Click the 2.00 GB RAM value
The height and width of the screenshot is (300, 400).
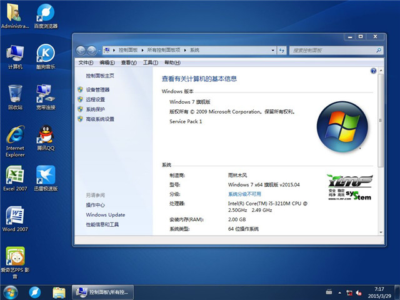point(237,219)
